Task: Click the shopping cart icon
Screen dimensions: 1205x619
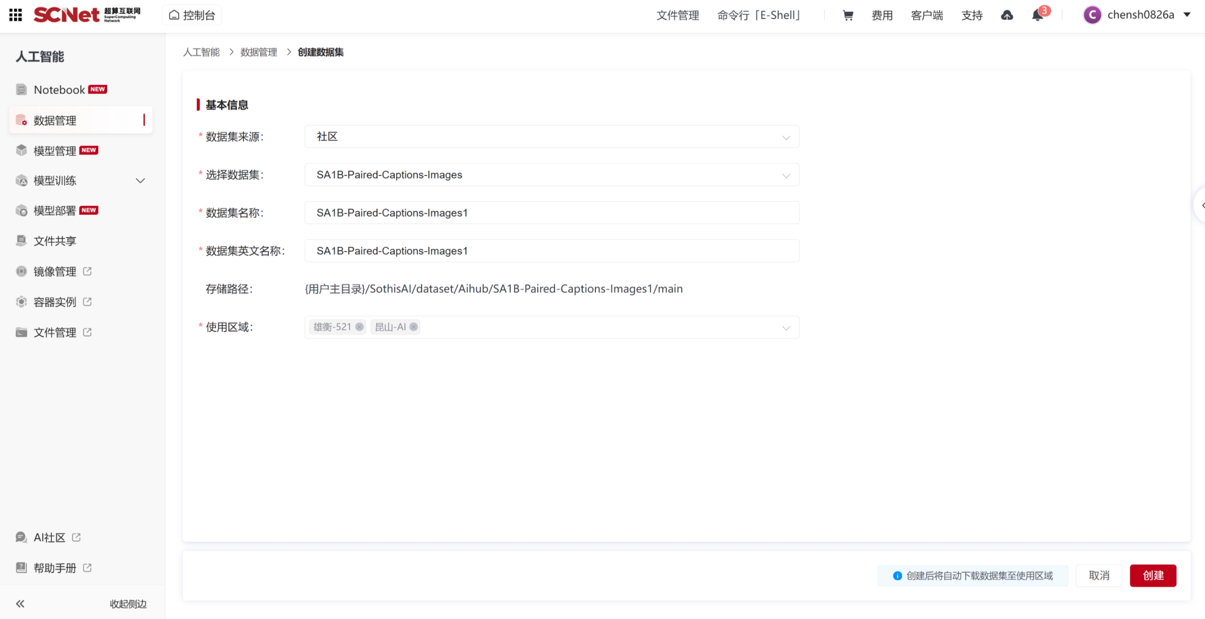Action: [x=848, y=15]
